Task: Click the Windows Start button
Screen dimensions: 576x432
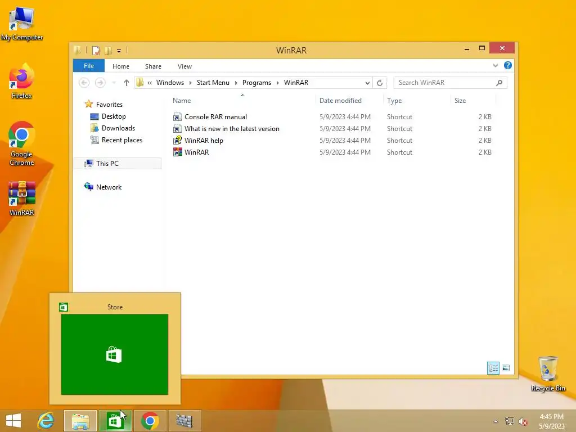Action: tap(13, 421)
